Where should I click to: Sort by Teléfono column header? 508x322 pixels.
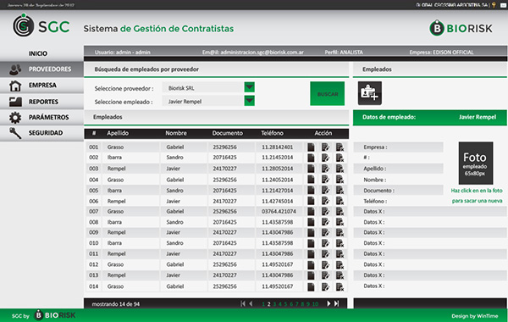coord(272,133)
